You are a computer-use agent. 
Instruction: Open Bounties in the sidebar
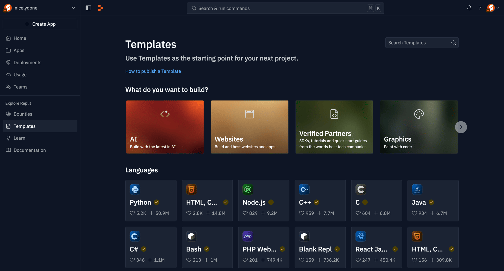[x=40, y=114]
